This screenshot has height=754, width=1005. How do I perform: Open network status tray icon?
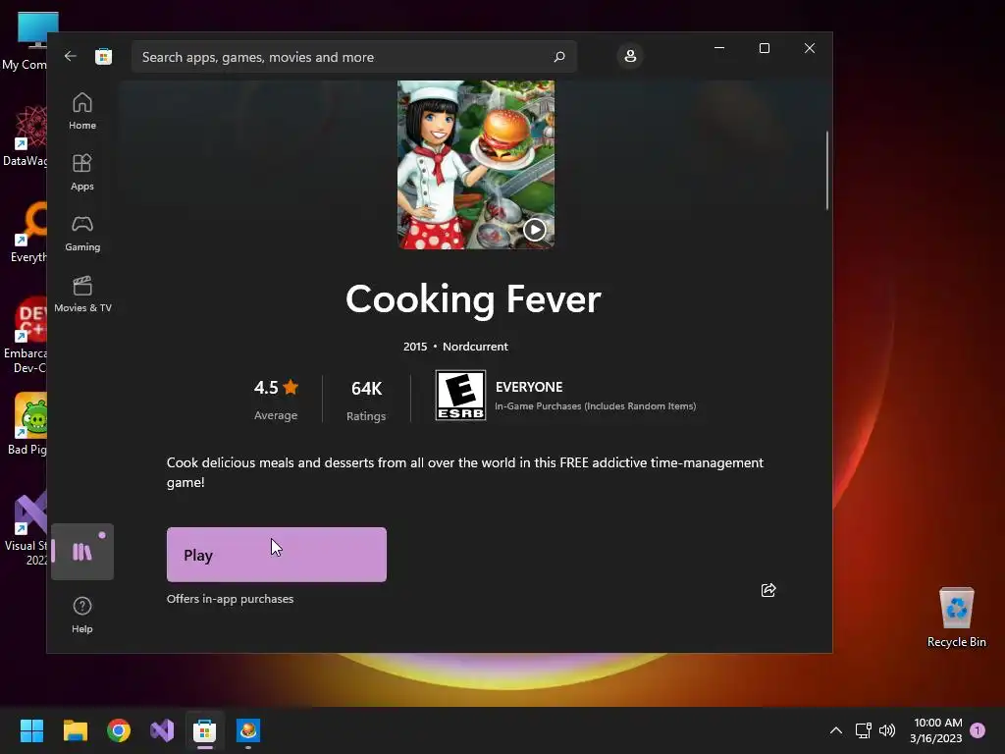tap(864, 730)
